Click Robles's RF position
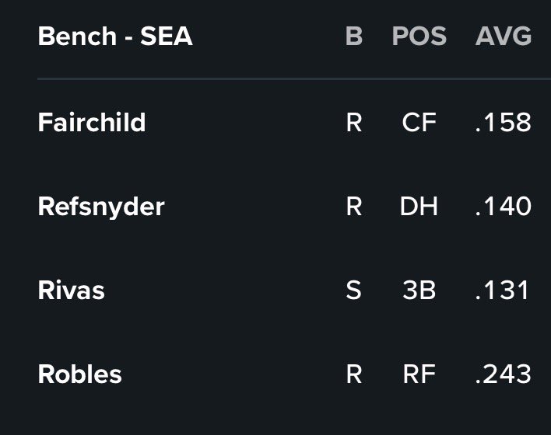The image size is (551, 435). click(419, 374)
